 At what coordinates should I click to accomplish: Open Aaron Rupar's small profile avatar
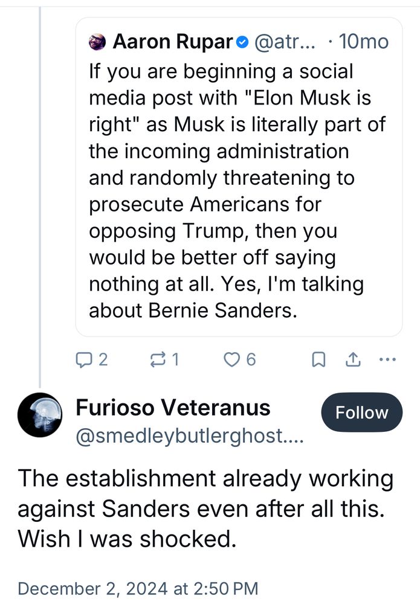[97, 42]
